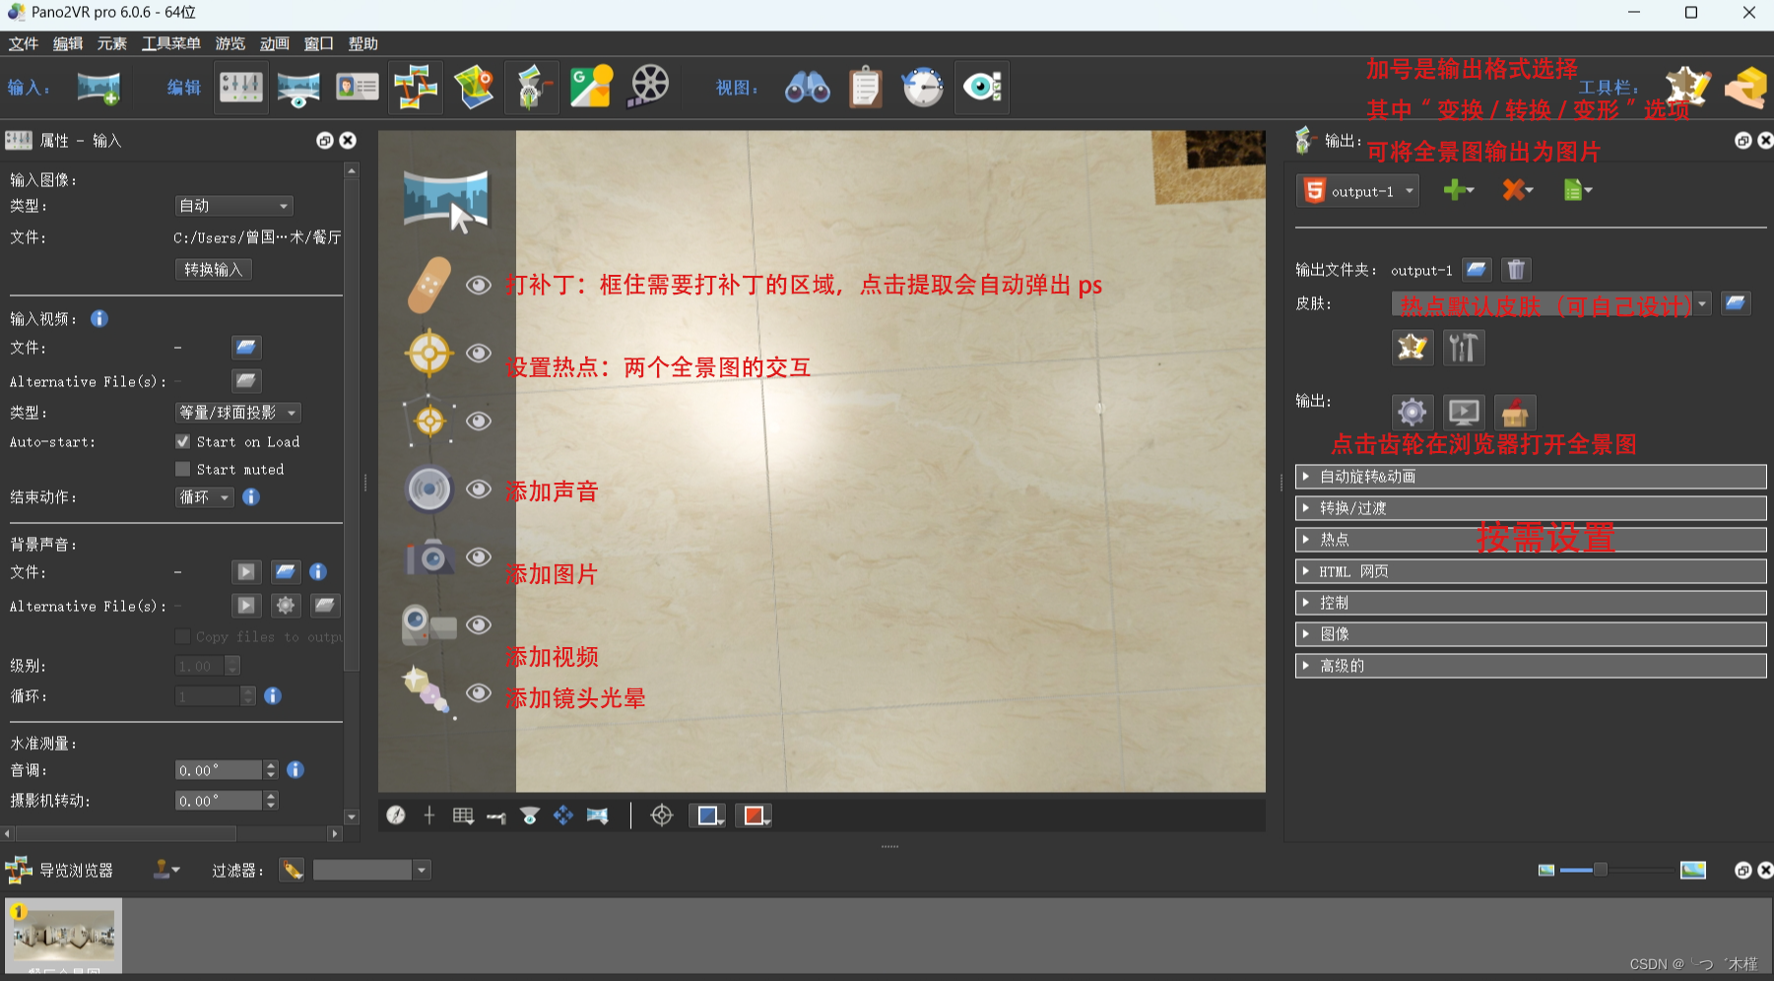The image size is (1774, 981).
Task: Open the 文件 menu
Action: coord(24,43)
